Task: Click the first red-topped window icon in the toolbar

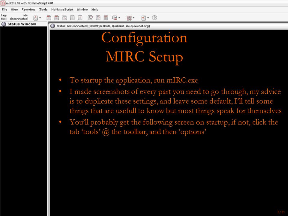Action: point(49,18)
